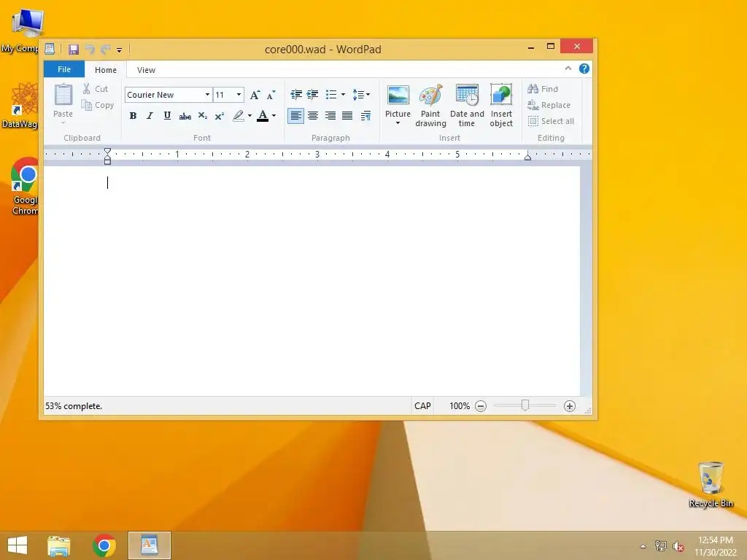Toggle Italic formatting
The image size is (747, 560).
[150, 116]
